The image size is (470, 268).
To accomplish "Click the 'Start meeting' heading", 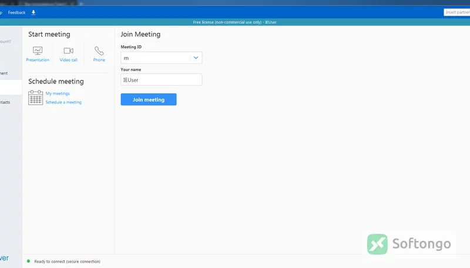I will click(x=49, y=34).
